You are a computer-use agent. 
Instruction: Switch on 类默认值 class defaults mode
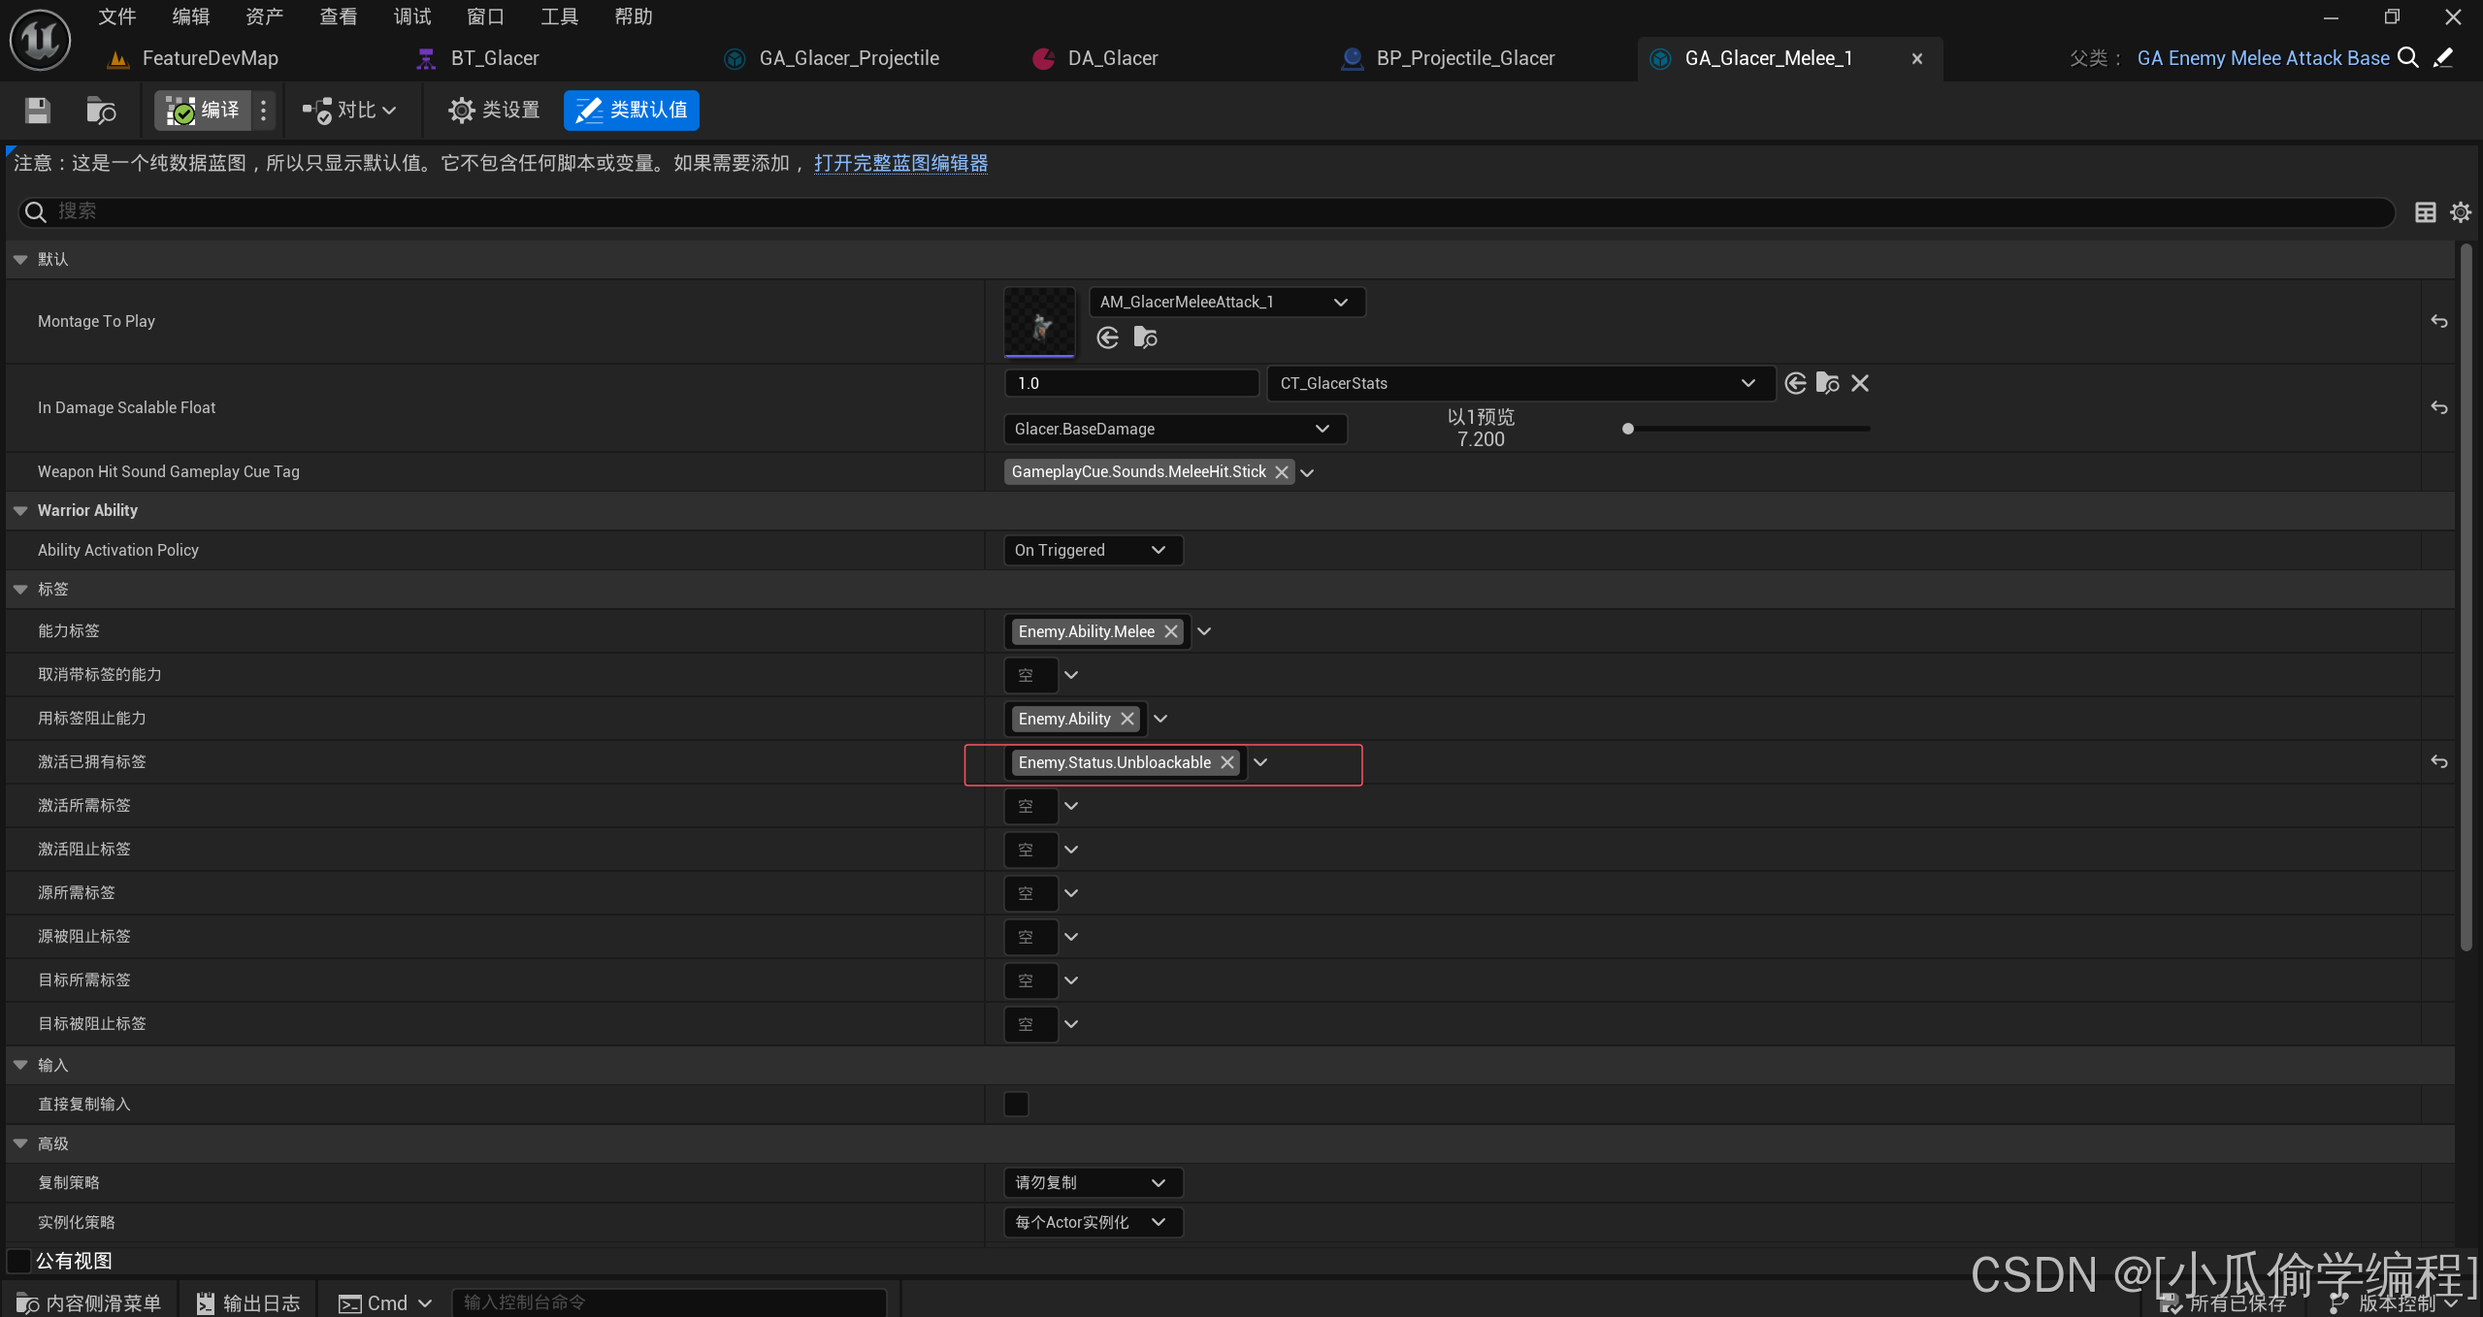click(631, 111)
